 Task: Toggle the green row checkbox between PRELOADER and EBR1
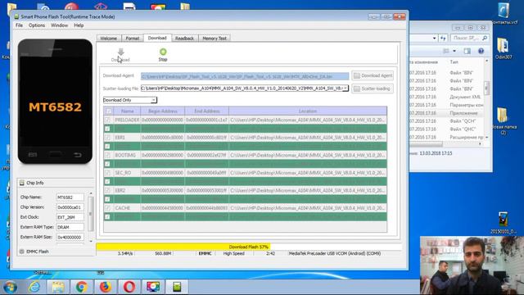pos(107,129)
